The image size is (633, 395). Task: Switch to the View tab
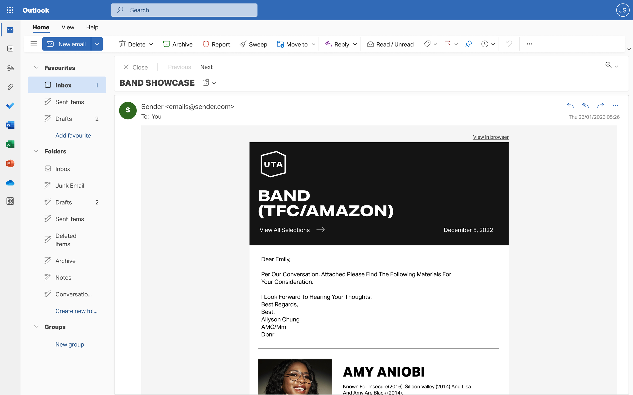tap(68, 27)
